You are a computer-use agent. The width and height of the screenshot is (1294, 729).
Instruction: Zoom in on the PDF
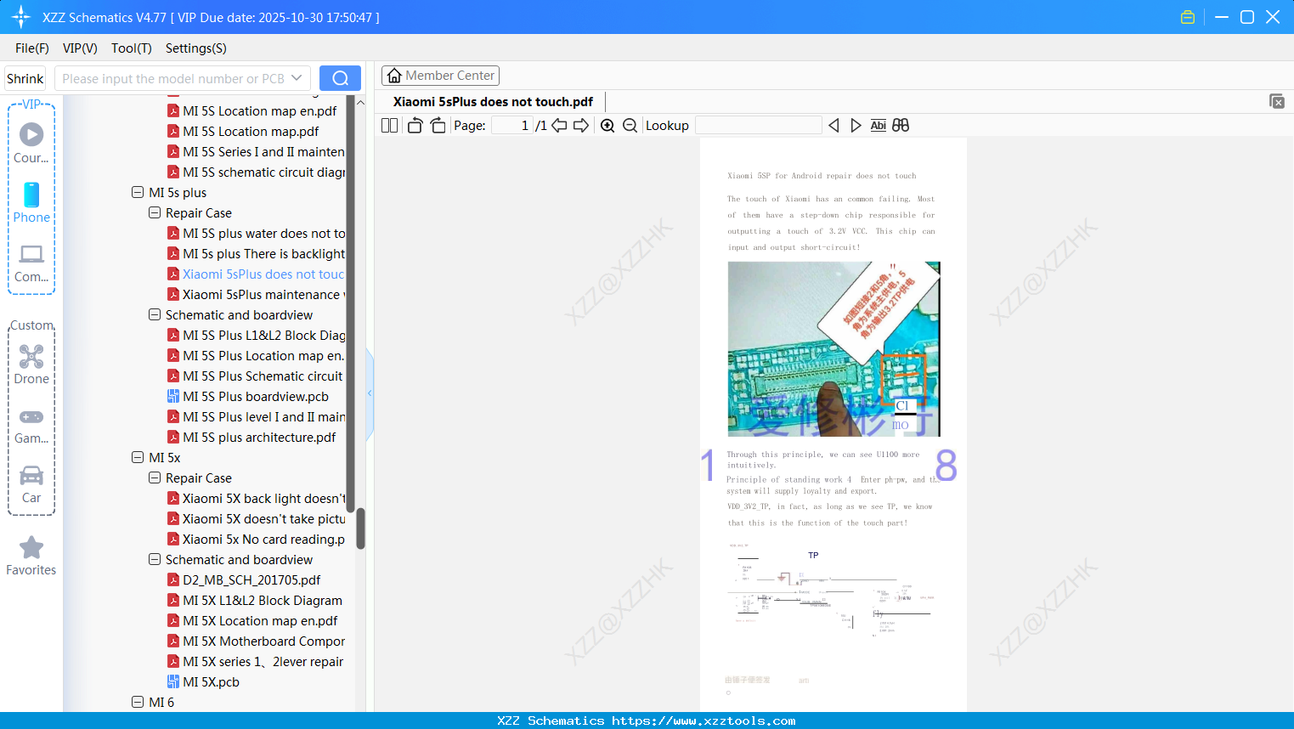tap(607, 126)
